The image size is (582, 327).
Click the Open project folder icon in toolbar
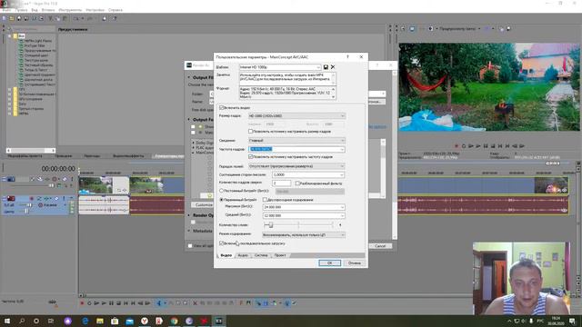tap(12, 18)
